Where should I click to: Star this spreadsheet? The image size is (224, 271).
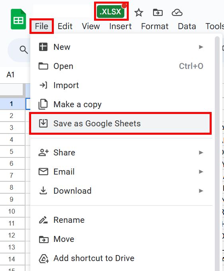click(139, 13)
